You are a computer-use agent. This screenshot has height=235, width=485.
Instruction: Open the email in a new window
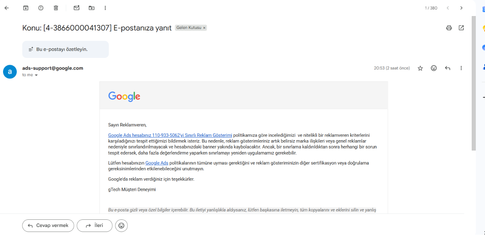point(461,28)
